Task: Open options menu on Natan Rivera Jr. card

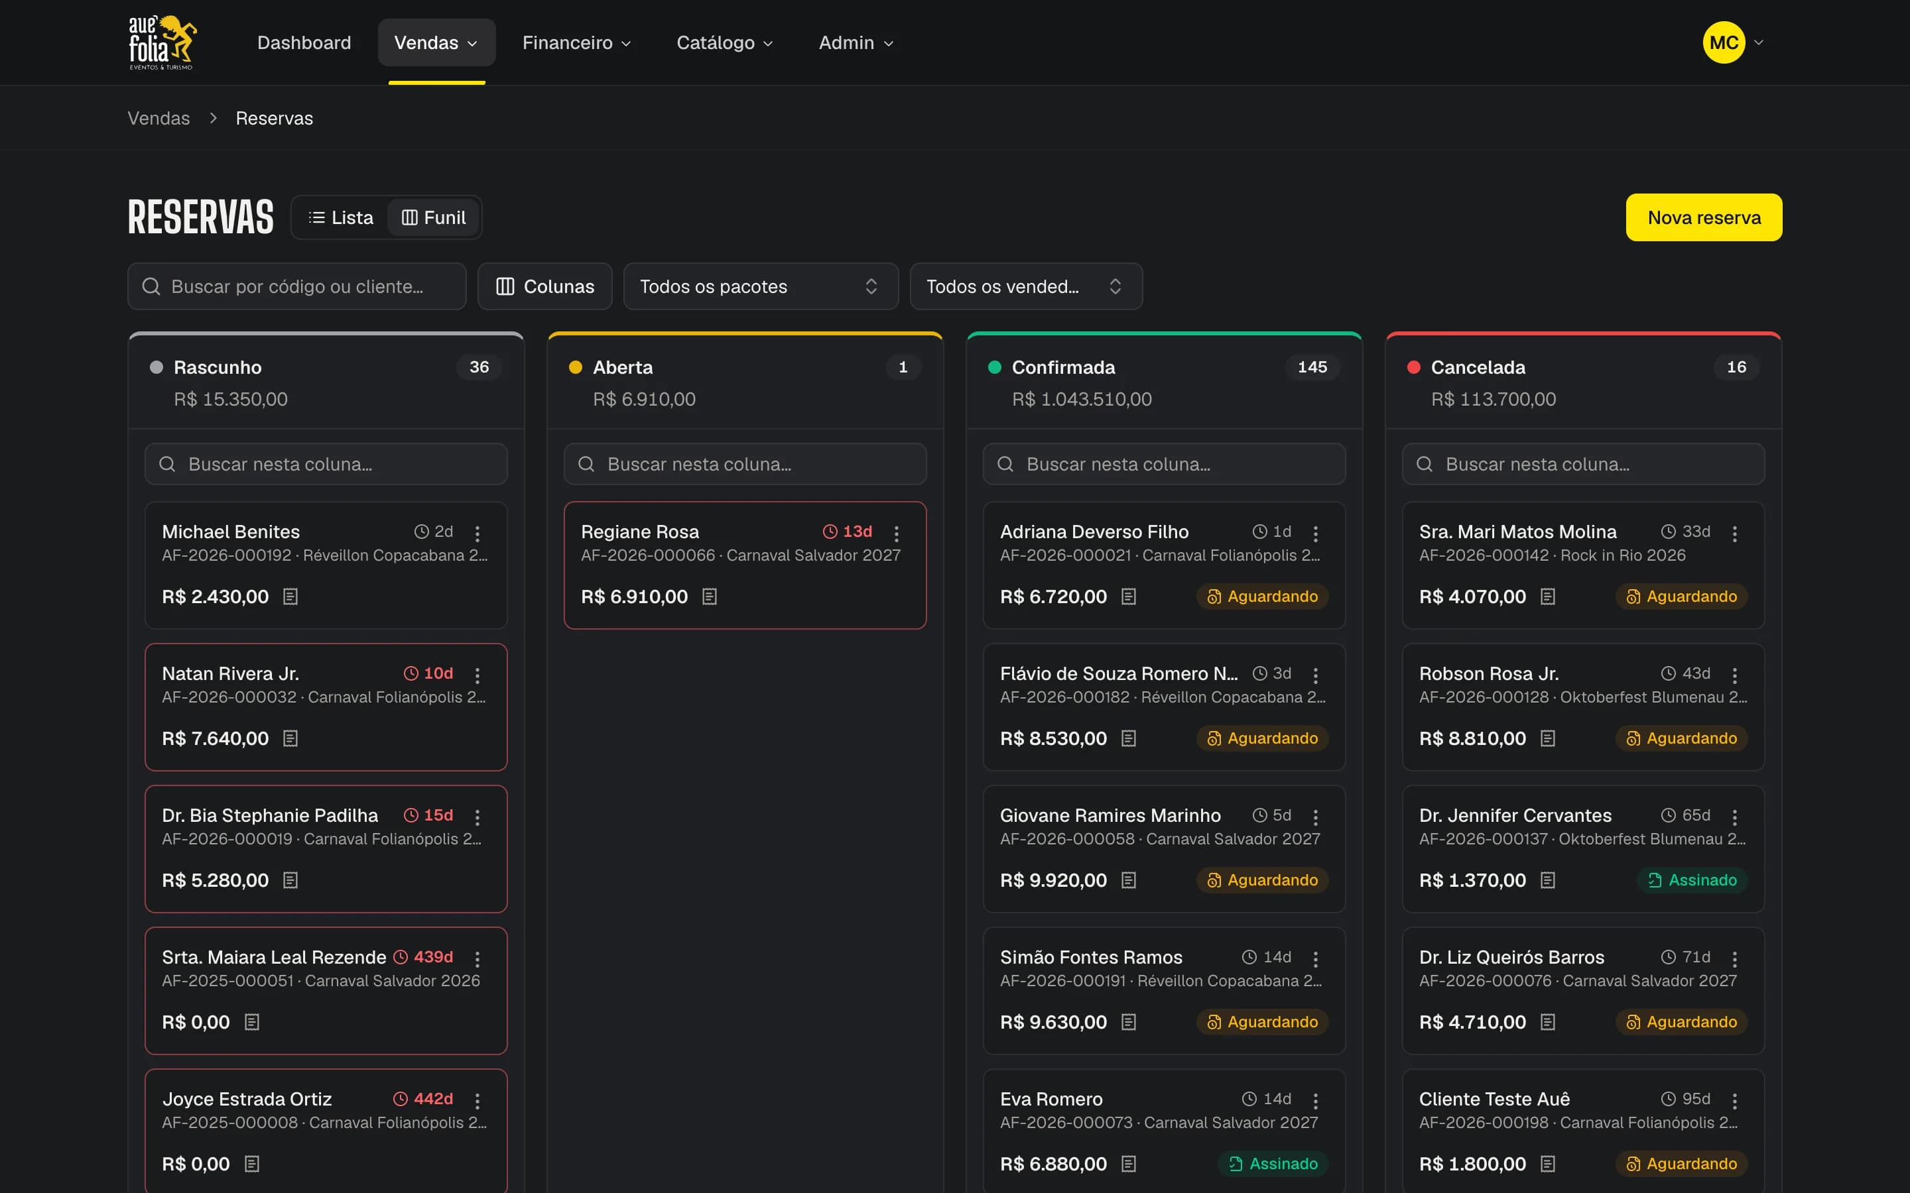Action: (x=477, y=675)
